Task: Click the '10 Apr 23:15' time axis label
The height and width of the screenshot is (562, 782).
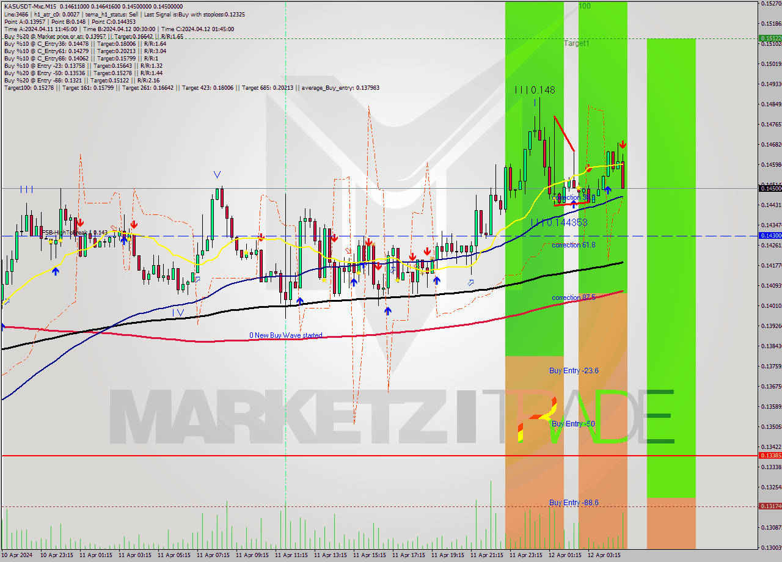Action: pos(56,555)
